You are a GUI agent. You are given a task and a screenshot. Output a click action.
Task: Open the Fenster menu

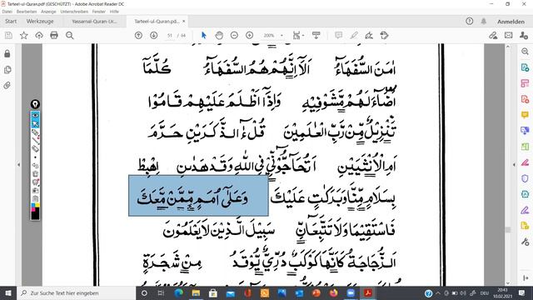click(x=99, y=12)
